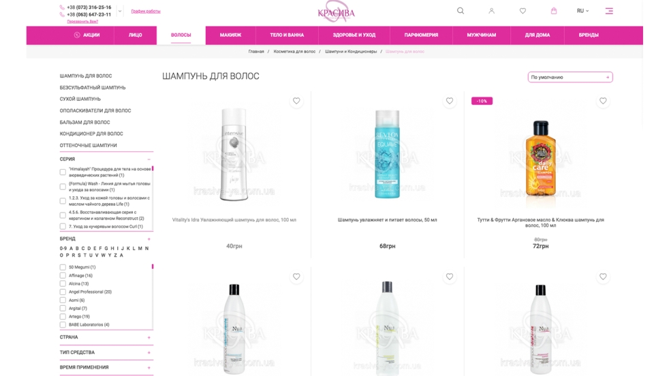Go to Безсульфатный шампунь category
Image resolution: width=669 pixels, height=376 pixels.
[x=93, y=87]
